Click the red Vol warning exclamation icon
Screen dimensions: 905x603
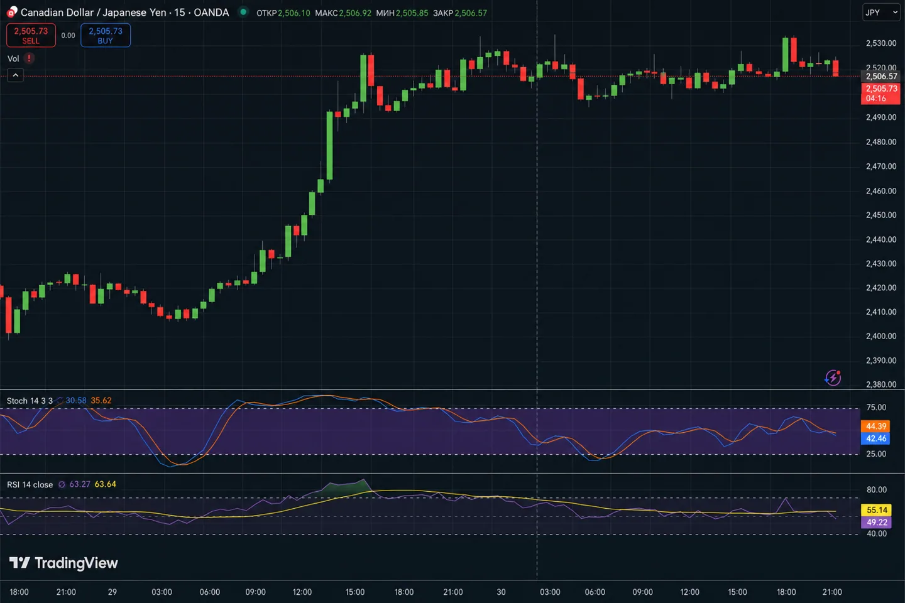tap(29, 58)
